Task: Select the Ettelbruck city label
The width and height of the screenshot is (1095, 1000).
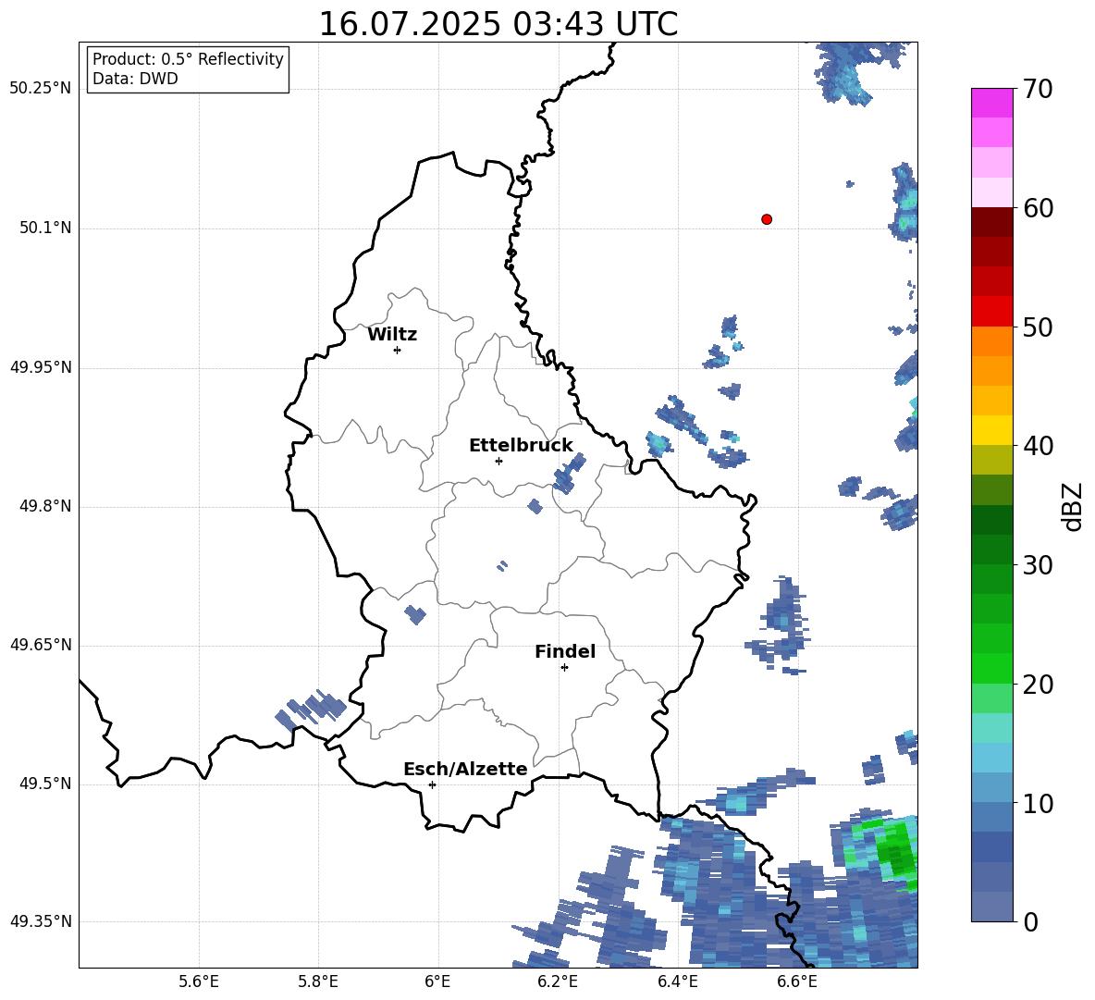Action: (521, 446)
